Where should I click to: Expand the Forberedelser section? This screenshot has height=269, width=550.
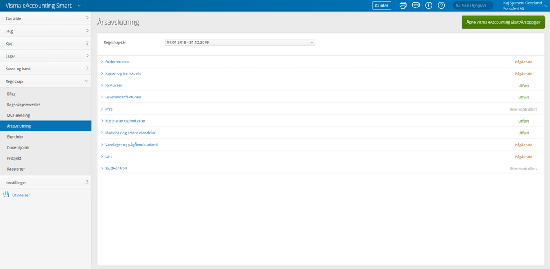117,62
